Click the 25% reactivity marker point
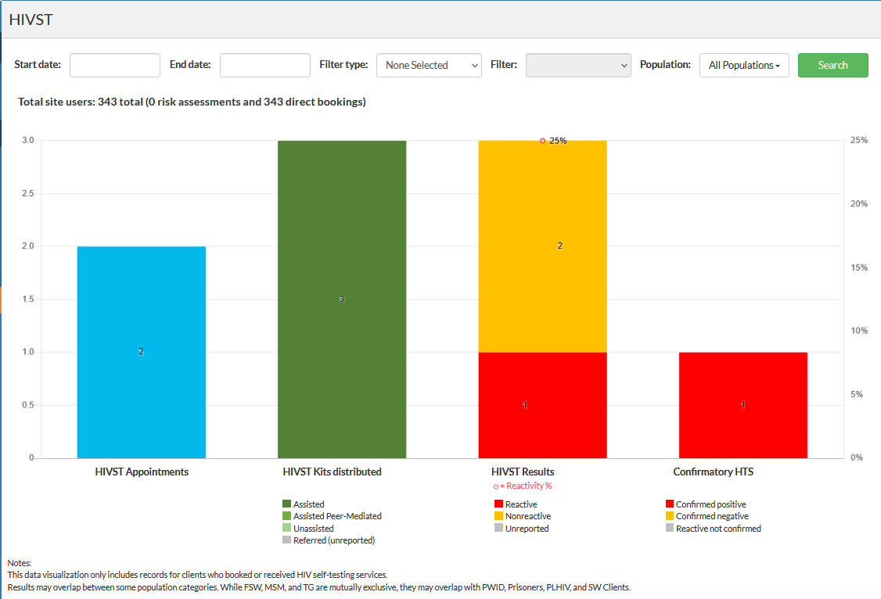The width and height of the screenshot is (881, 599). (x=542, y=141)
